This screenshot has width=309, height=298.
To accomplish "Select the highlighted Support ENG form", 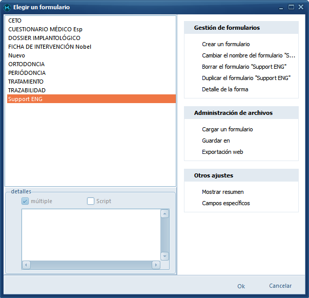I will 26,99.
